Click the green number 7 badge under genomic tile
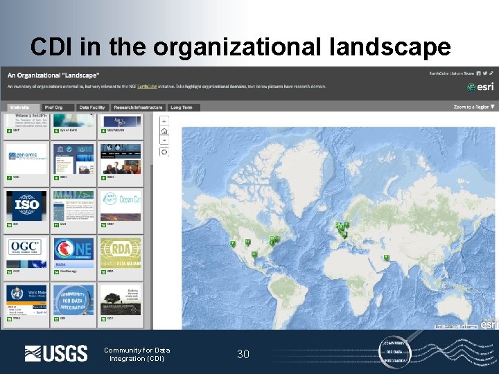Image resolution: width=499 pixels, height=374 pixels. click(9, 178)
